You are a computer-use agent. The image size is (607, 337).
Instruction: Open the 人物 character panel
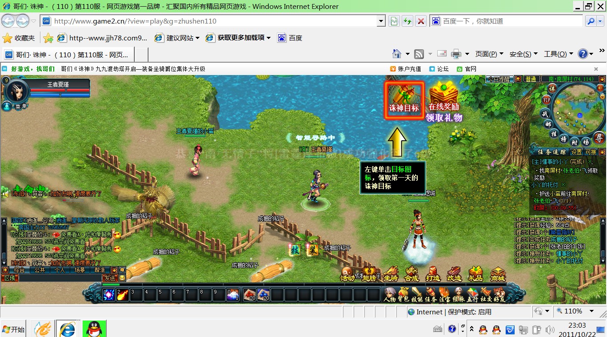390,295
